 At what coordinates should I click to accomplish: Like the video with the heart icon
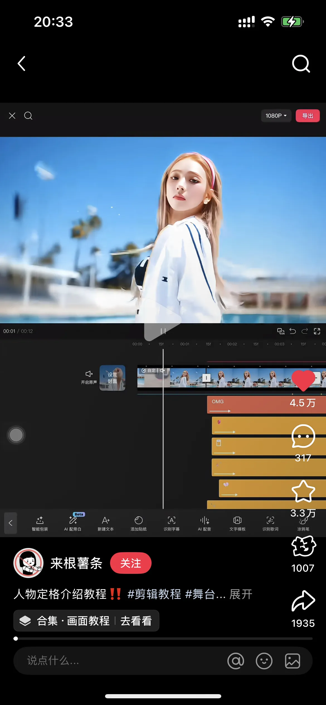tap(303, 380)
